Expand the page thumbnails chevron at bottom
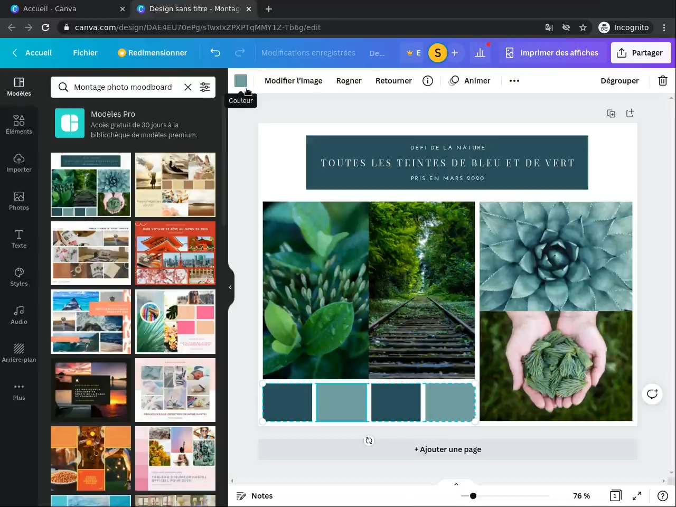Image resolution: width=676 pixels, height=507 pixels. pyautogui.click(x=456, y=484)
